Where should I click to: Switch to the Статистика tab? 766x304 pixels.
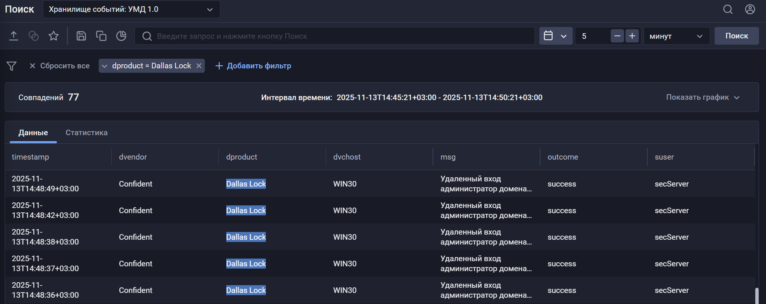click(x=87, y=133)
